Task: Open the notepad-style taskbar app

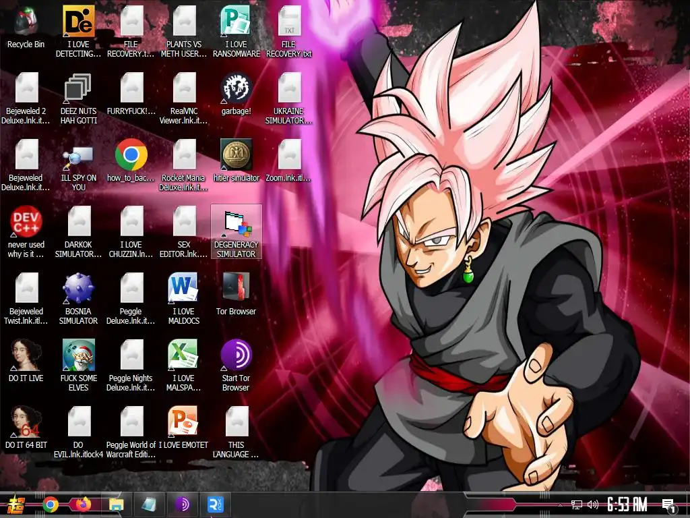Action: click(150, 505)
